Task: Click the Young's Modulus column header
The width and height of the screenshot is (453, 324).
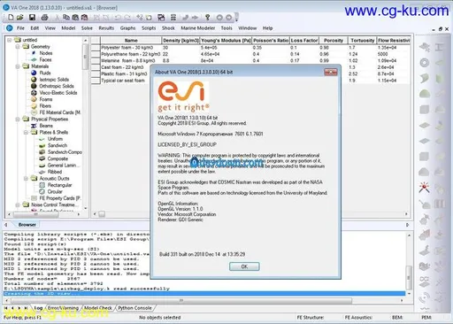Action: click(x=226, y=41)
